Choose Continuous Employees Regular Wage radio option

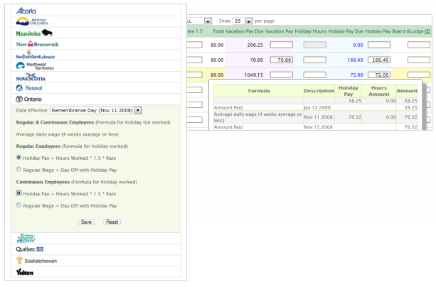click(18, 205)
